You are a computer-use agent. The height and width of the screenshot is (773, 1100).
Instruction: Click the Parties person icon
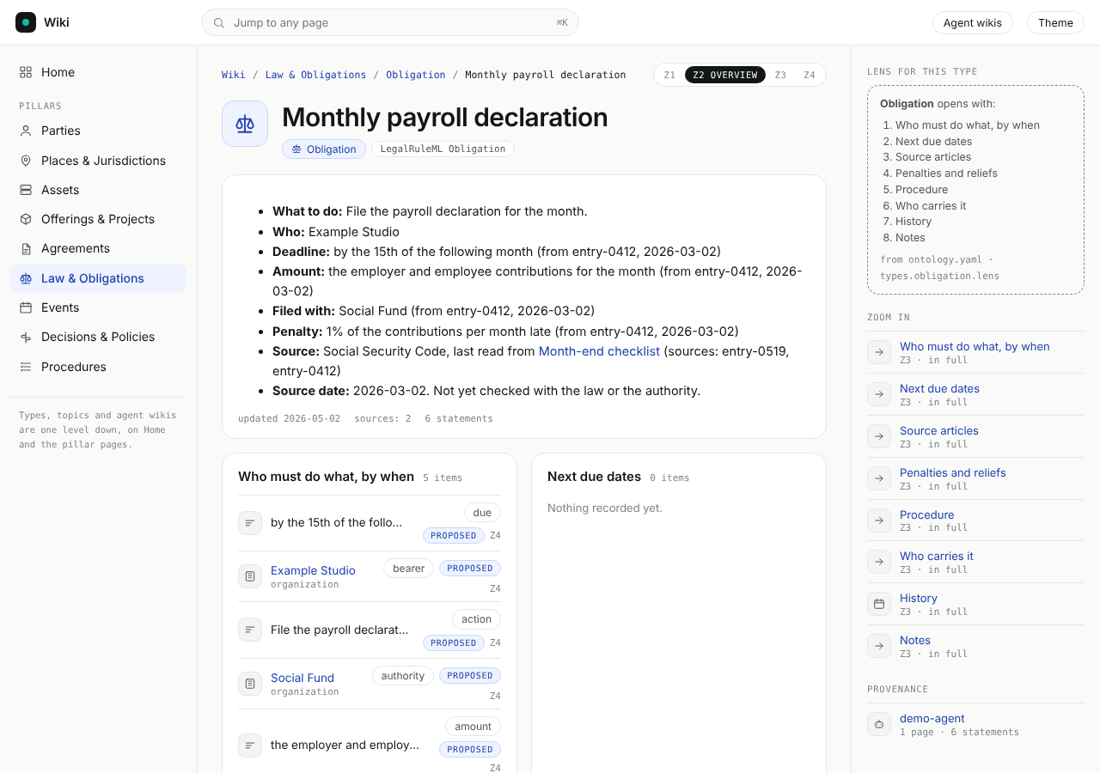click(26, 131)
